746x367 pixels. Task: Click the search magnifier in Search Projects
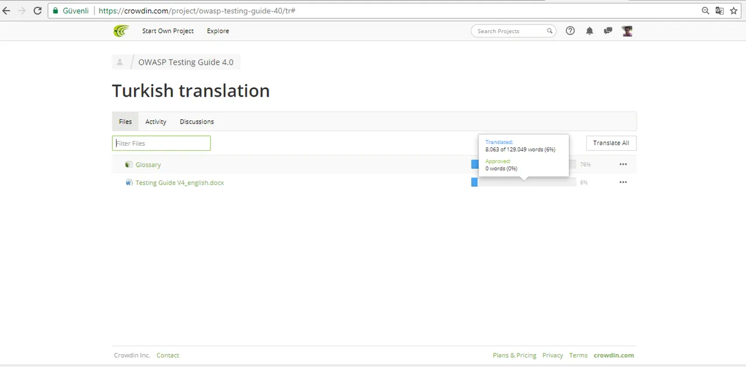549,31
